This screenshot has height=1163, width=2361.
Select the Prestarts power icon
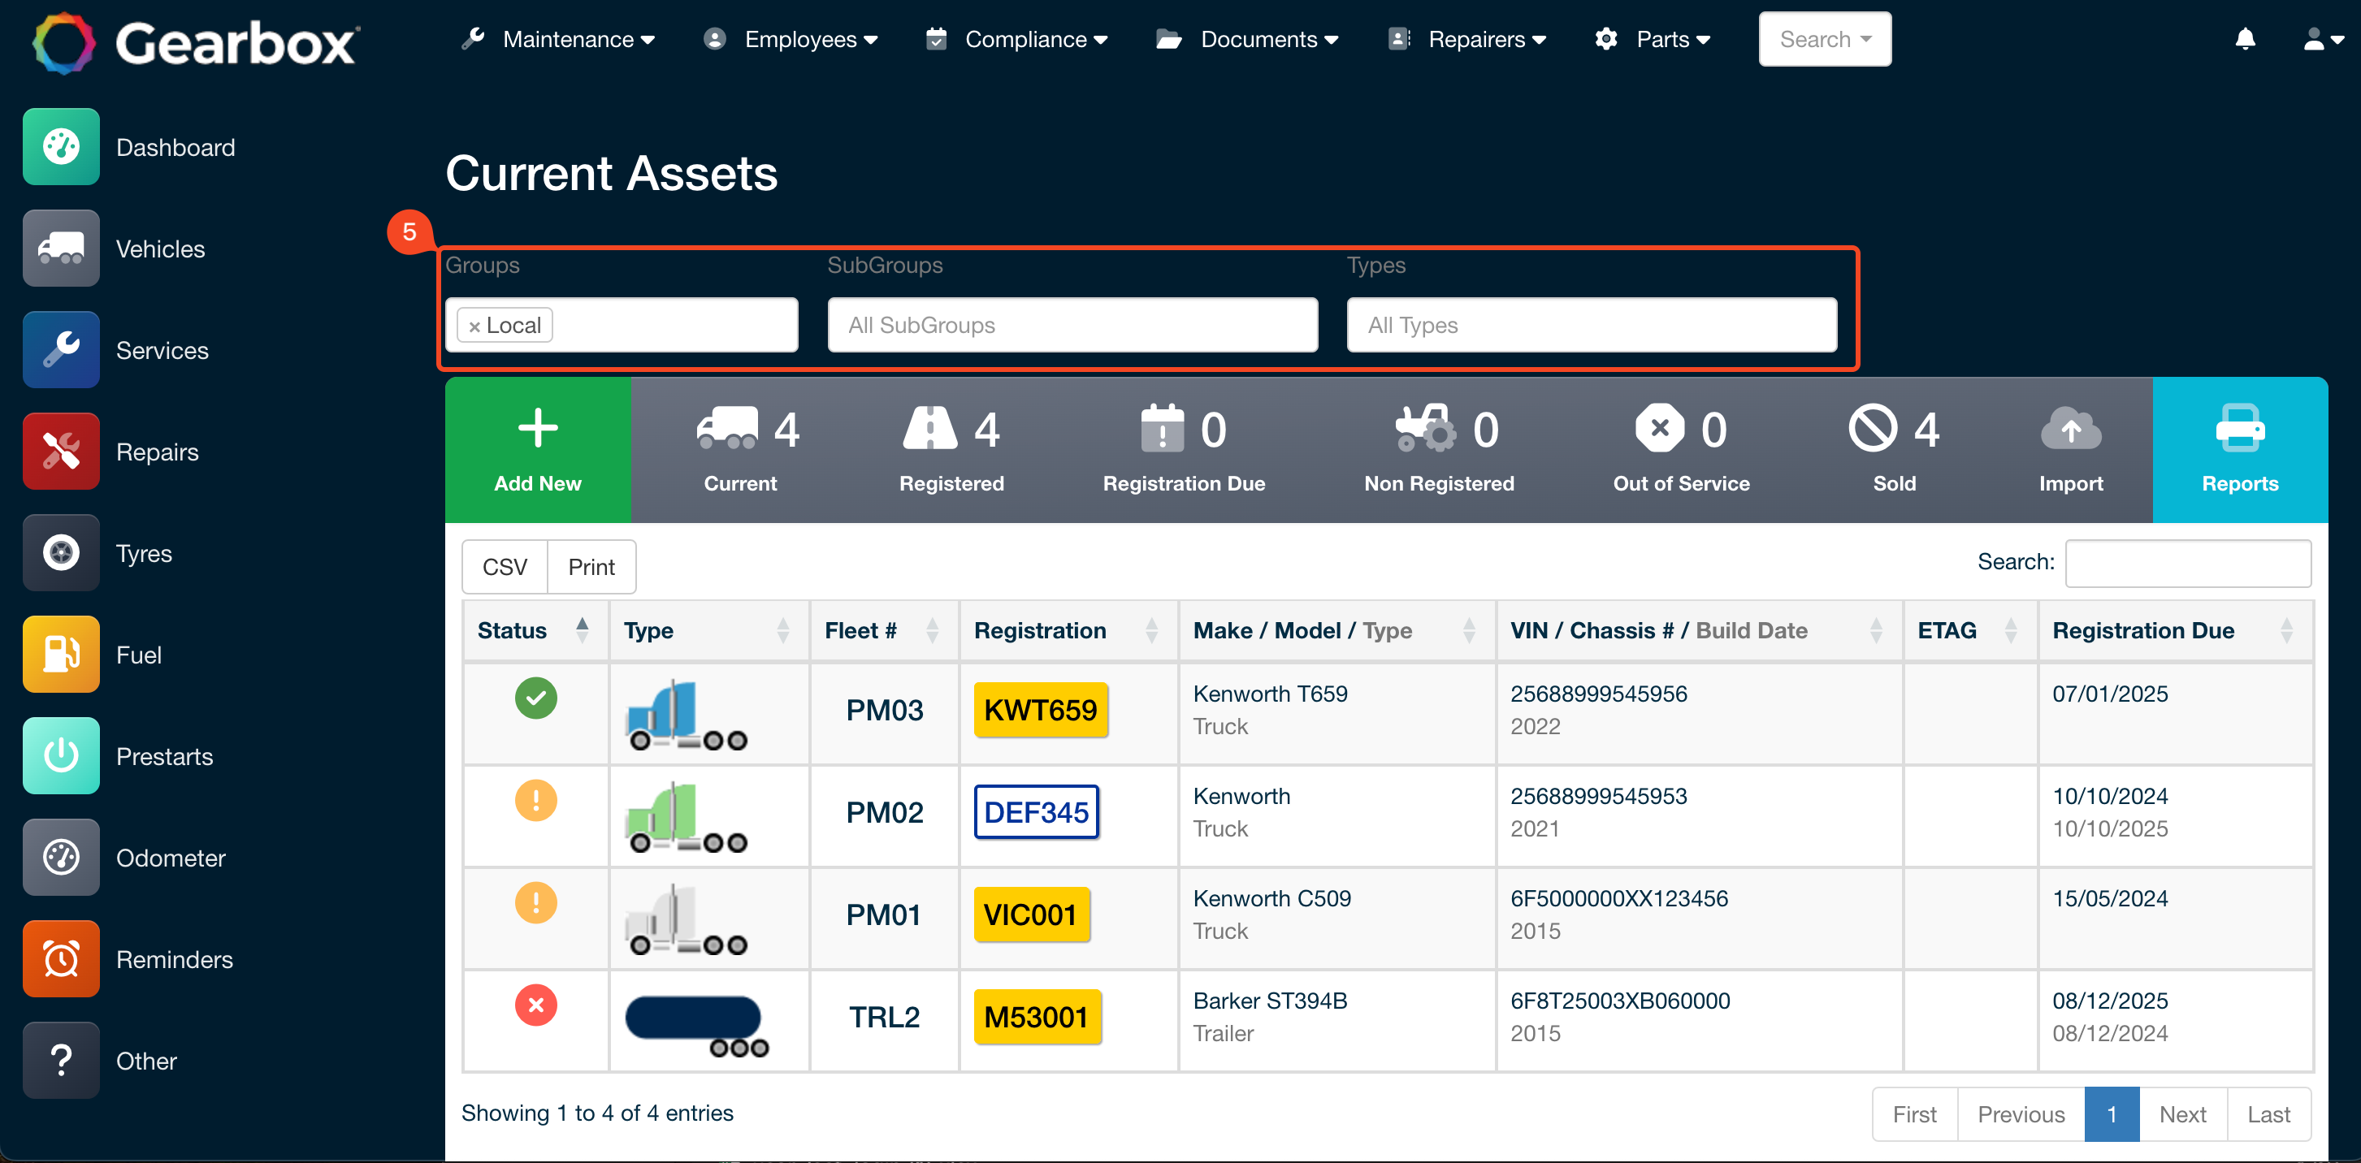pyautogui.click(x=60, y=755)
